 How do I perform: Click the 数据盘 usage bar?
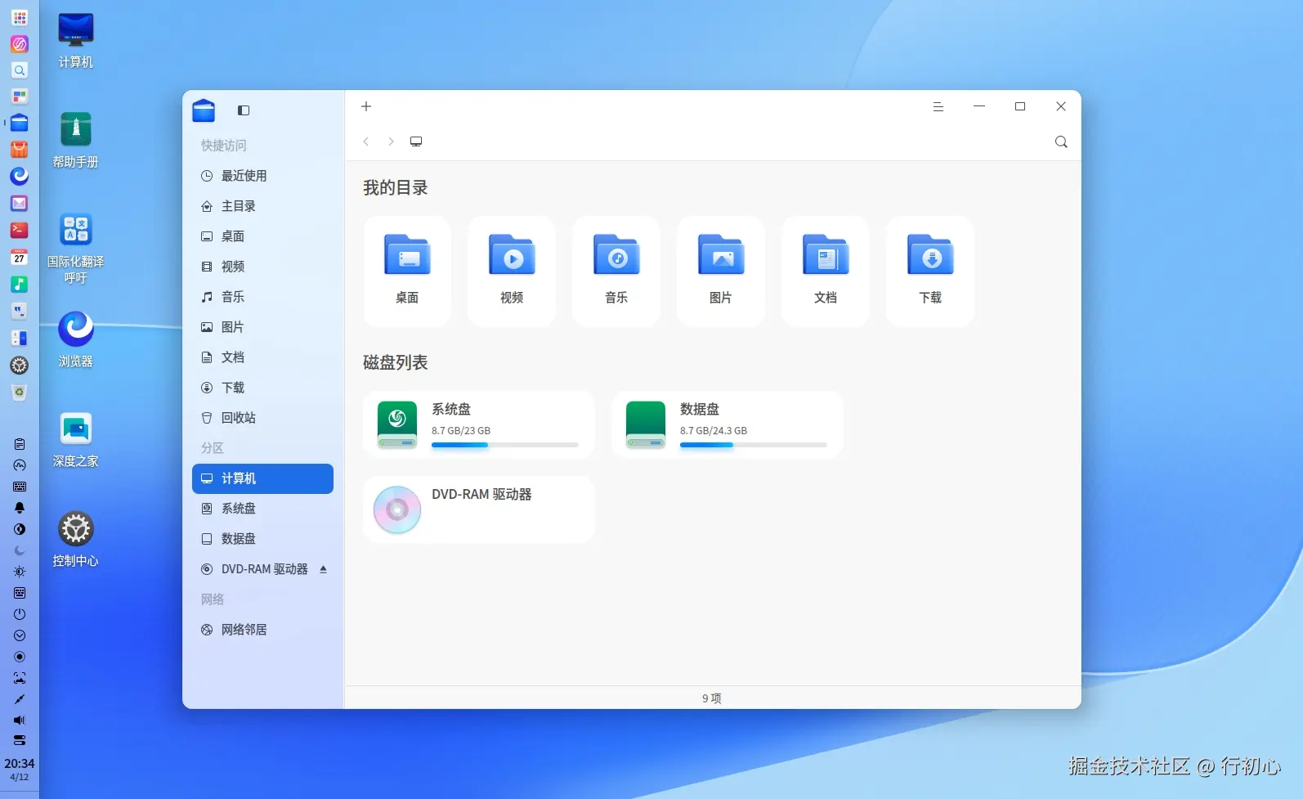pos(754,445)
